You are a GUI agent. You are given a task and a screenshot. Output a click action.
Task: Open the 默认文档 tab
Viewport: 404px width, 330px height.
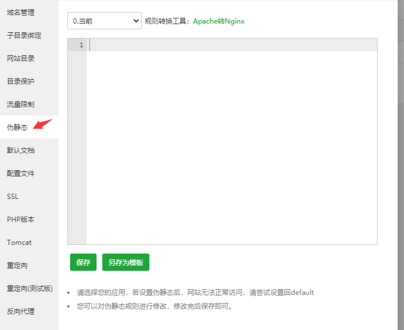(x=29, y=150)
